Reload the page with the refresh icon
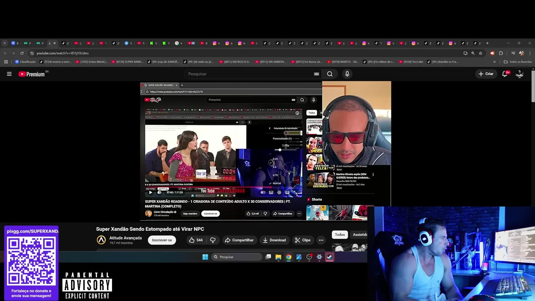 [x=22, y=53]
